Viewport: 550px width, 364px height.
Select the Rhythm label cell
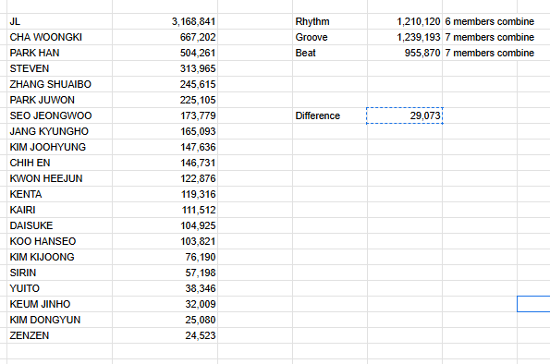tap(330, 21)
